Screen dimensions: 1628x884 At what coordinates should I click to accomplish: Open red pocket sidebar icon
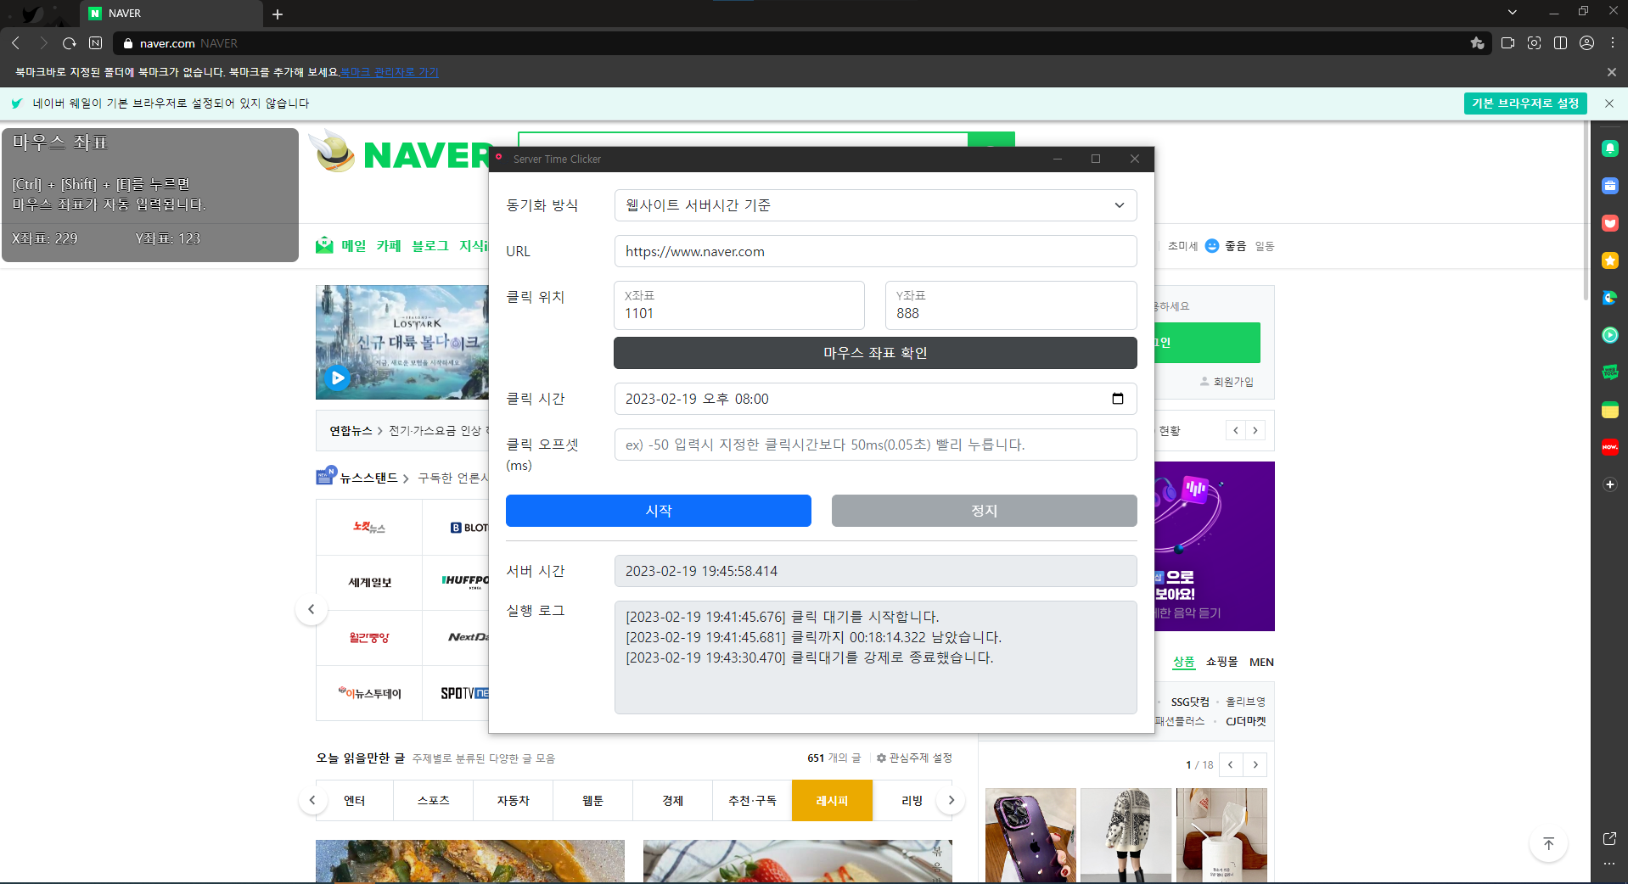click(1610, 223)
